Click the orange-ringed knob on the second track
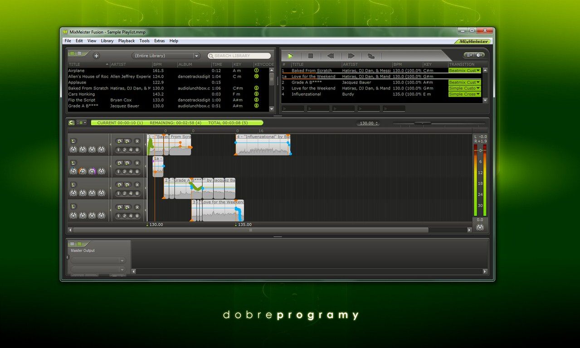 click(x=83, y=171)
